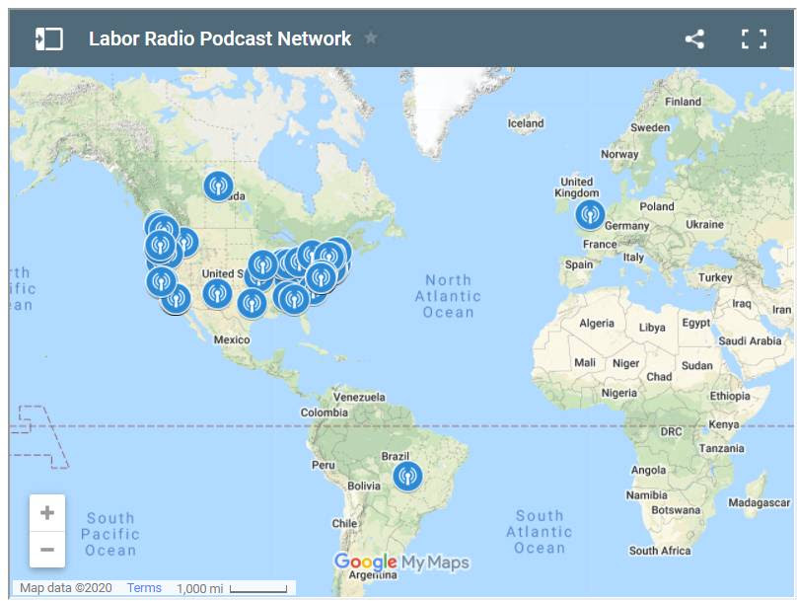
Task: Click the Turkey label
Action: tap(715, 277)
